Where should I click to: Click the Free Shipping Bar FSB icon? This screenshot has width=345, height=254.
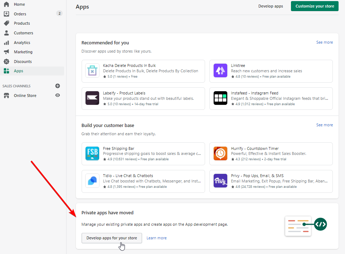coord(92,153)
